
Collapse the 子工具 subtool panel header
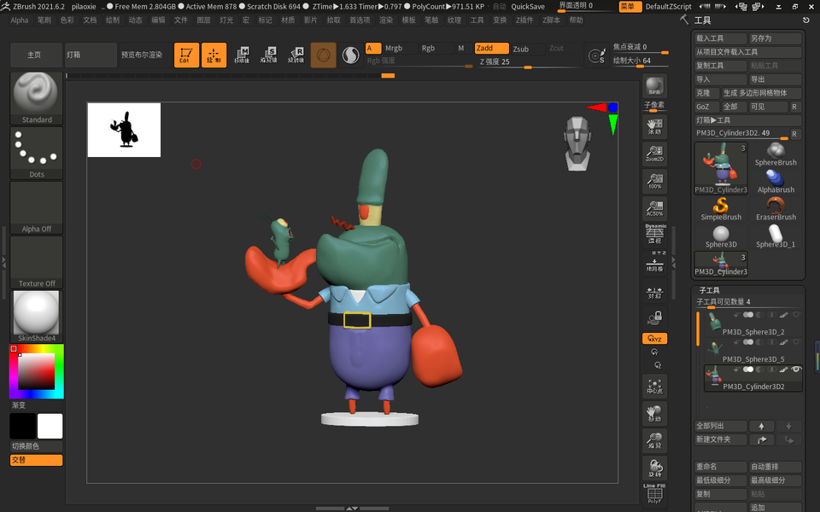(709, 290)
